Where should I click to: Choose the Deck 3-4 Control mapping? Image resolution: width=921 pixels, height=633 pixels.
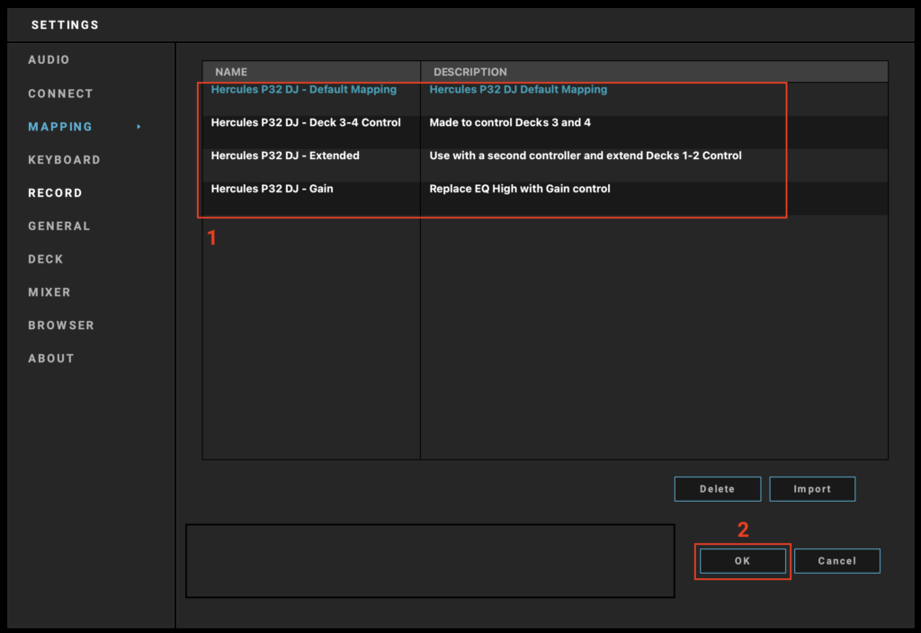click(x=306, y=123)
